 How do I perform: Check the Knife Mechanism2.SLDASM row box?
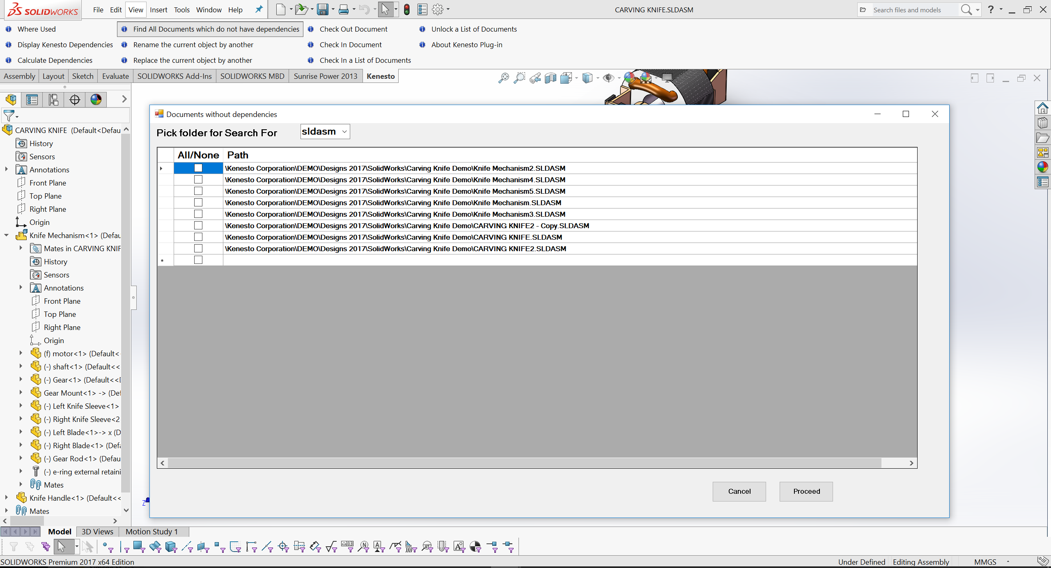tap(198, 168)
